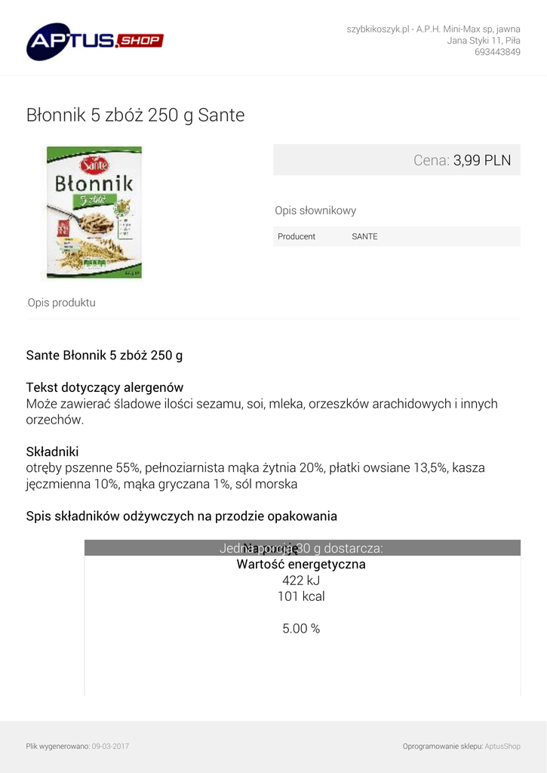
Task: Click the Aptus Shop logo
Action: 94,41
